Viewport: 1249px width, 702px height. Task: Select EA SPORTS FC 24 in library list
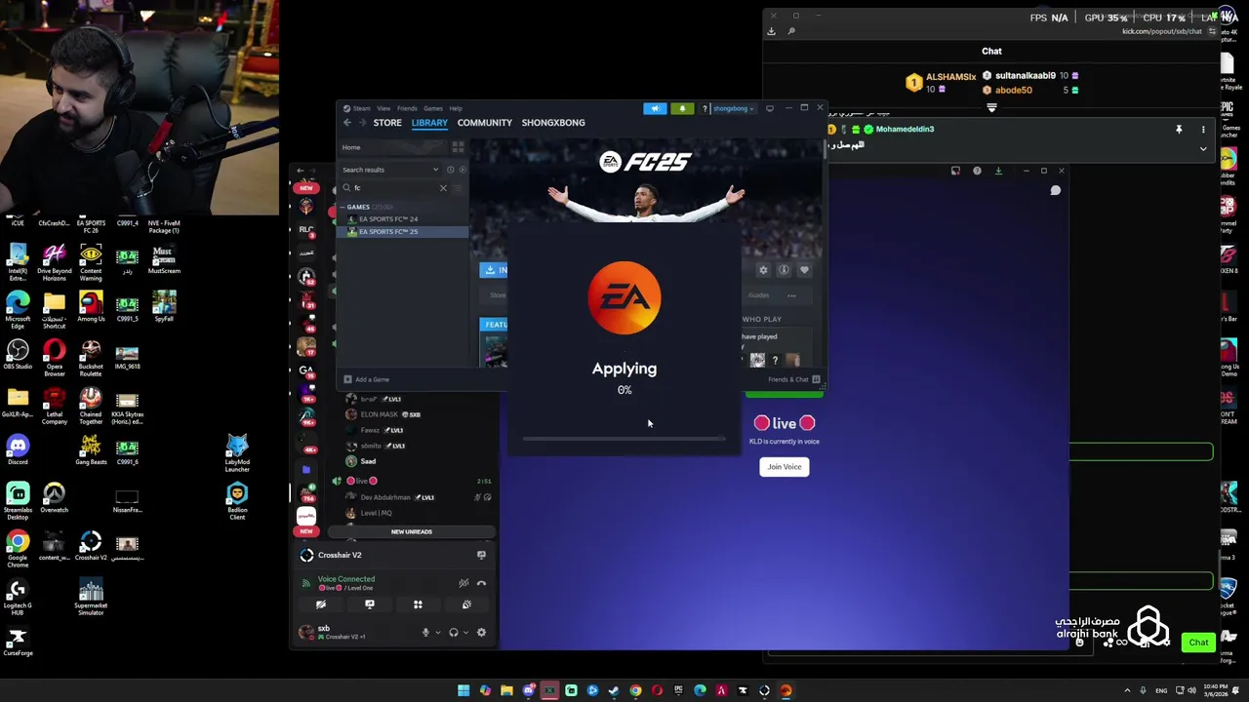(x=388, y=219)
